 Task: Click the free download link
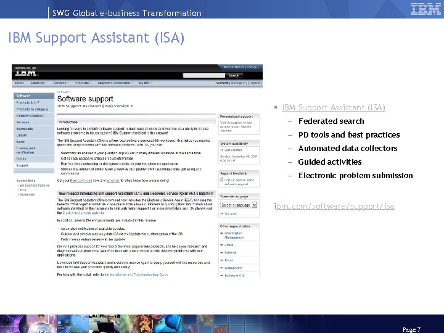tap(81, 180)
